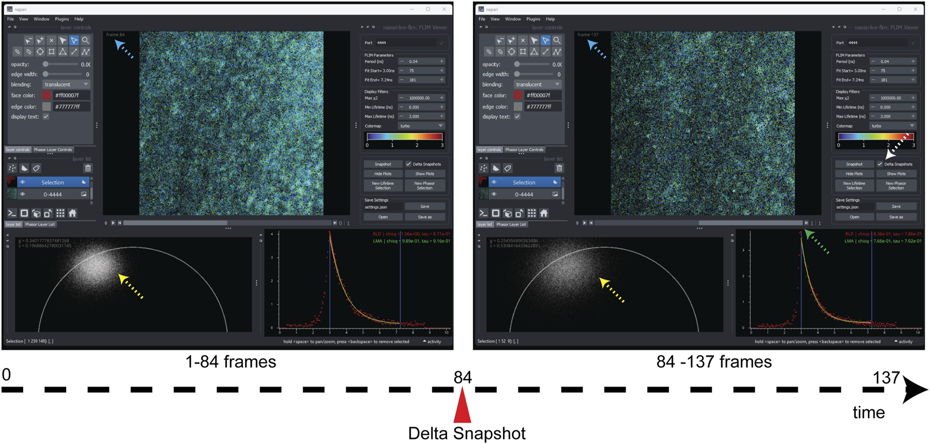The height and width of the screenshot is (444, 930).
Task: Pick the ellipse shape tool in left window
Action: (40, 52)
